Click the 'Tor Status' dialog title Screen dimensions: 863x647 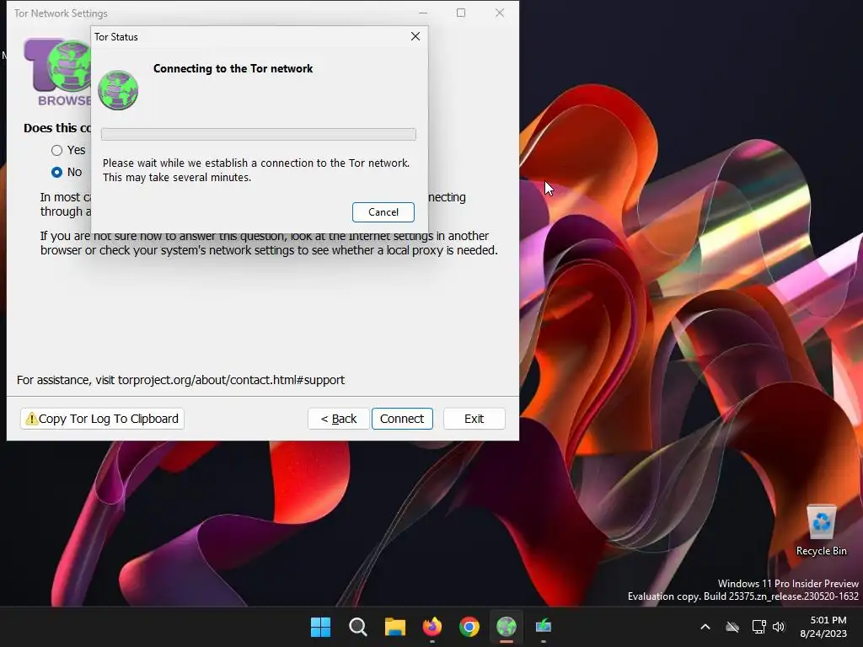pyautogui.click(x=116, y=37)
